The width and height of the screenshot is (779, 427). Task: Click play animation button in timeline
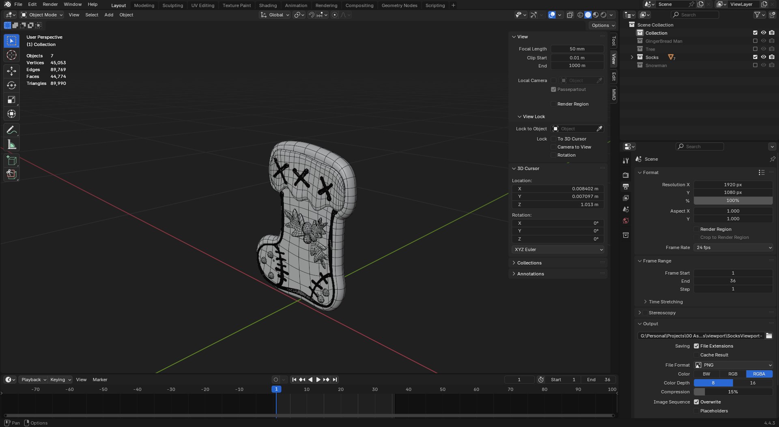(x=318, y=380)
